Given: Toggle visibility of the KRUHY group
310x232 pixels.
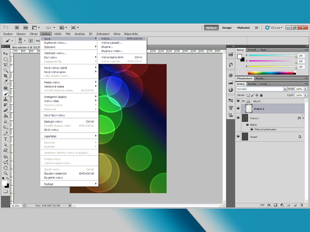Looking at the screenshot, I should [x=238, y=101].
